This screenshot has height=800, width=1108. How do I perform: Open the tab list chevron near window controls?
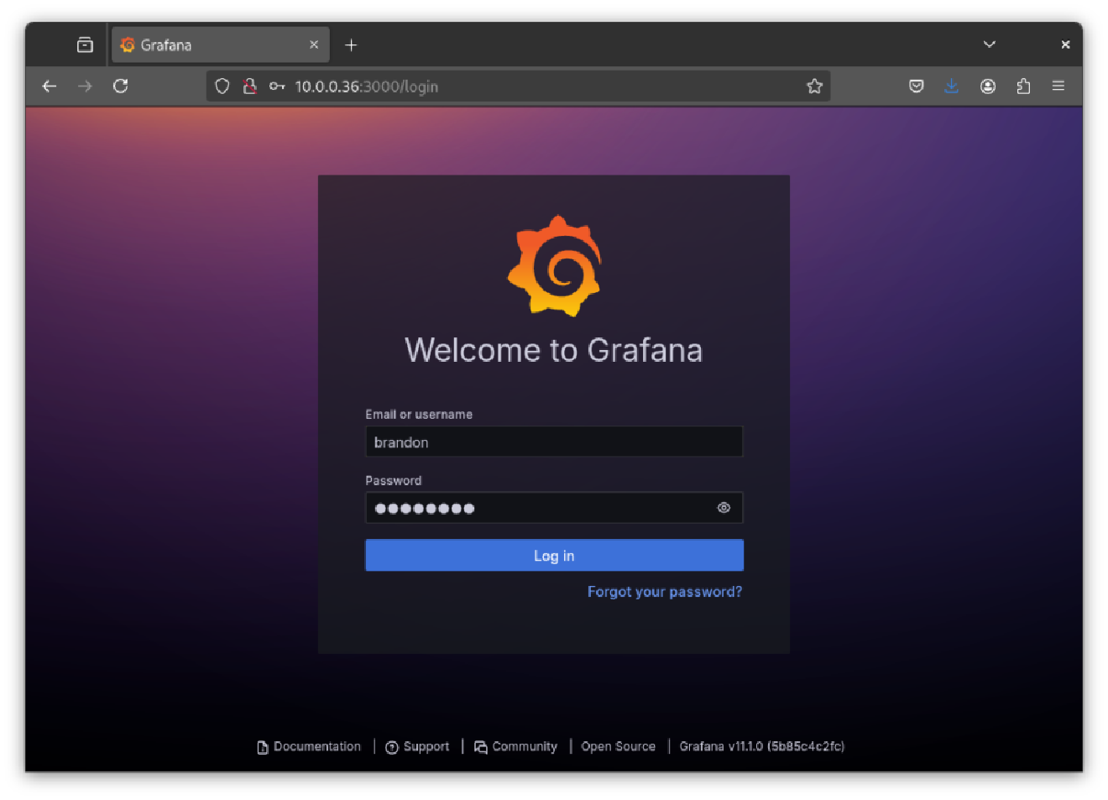(x=990, y=44)
